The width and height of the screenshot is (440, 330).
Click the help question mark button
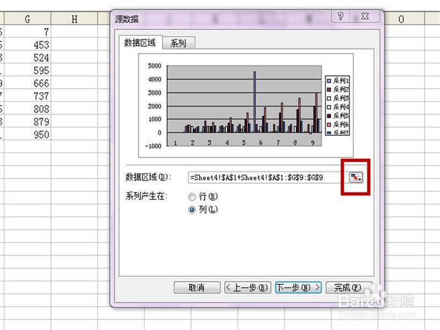pos(340,16)
